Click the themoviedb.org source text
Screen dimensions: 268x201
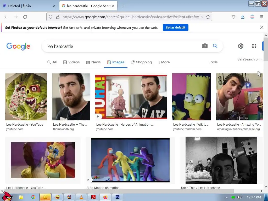click(63, 129)
